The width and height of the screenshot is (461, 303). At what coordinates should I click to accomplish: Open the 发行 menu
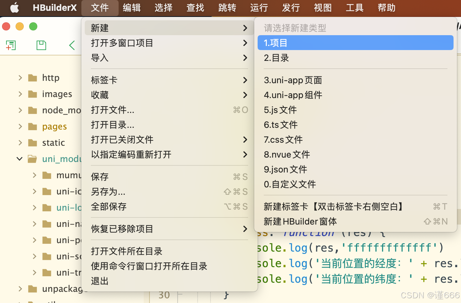(291, 7)
